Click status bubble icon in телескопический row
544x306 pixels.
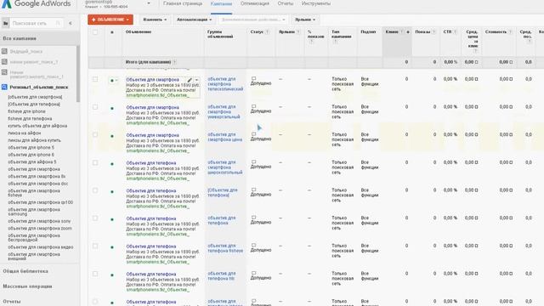point(253,78)
